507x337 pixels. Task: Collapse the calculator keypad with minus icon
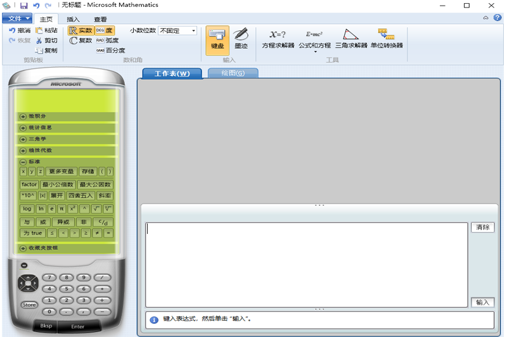click(24, 266)
